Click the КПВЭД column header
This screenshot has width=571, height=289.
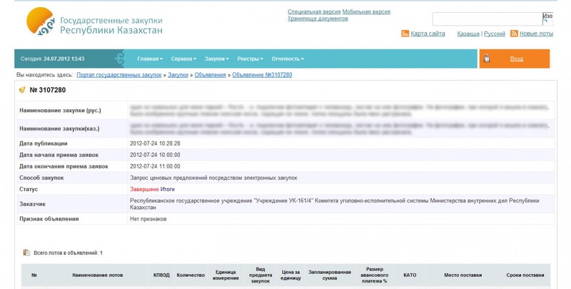[x=161, y=275]
